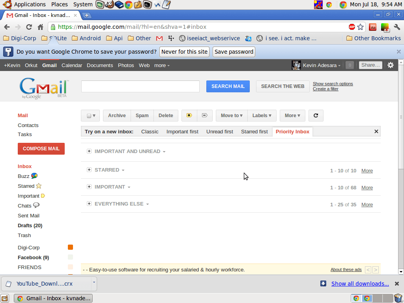
Task: Open the more menu in Google bar
Action: click(162, 65)
